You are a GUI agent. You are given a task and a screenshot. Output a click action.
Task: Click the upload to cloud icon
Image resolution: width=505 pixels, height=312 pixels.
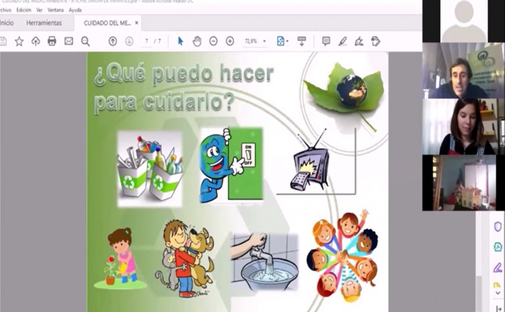(x=36, y=41)
